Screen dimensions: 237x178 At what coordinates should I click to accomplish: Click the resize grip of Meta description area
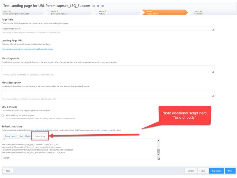[213, 96]
